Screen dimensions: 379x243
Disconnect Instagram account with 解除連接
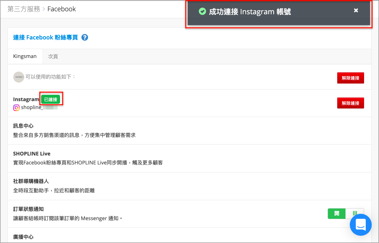(350, 103)
